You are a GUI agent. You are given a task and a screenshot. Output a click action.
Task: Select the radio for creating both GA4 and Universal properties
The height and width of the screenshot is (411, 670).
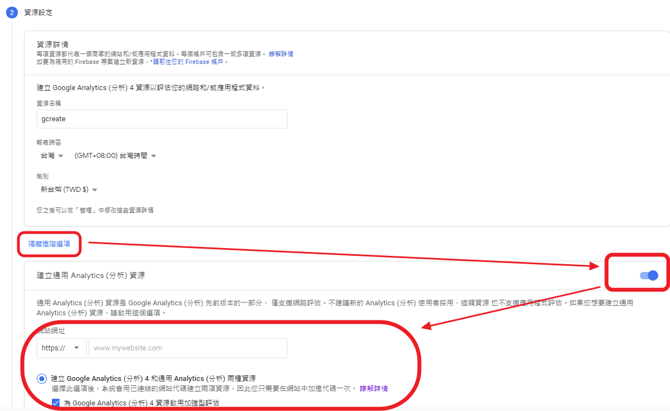(x=42, y=379)
